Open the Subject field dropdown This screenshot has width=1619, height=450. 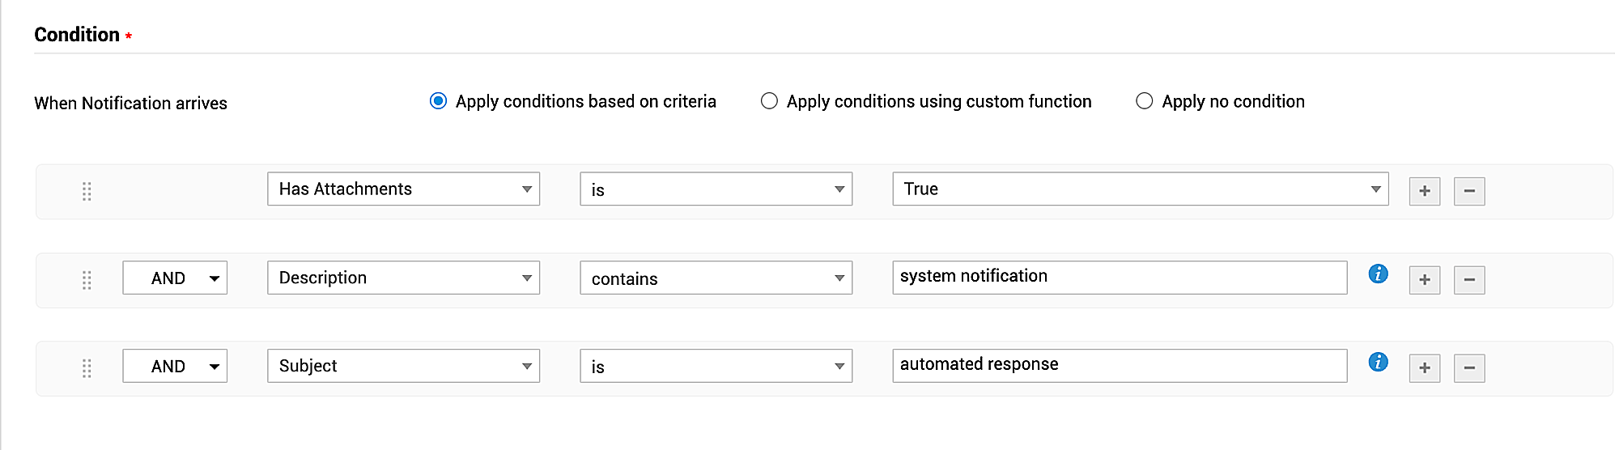pyautogui.click(x=403, y=367)
